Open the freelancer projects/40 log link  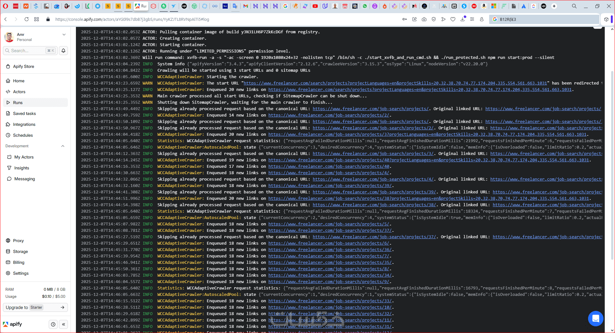pyautogui.click(x=329, y=166)
